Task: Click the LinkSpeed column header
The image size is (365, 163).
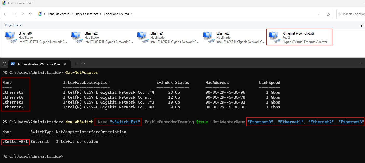Action: tap(270, 83)
